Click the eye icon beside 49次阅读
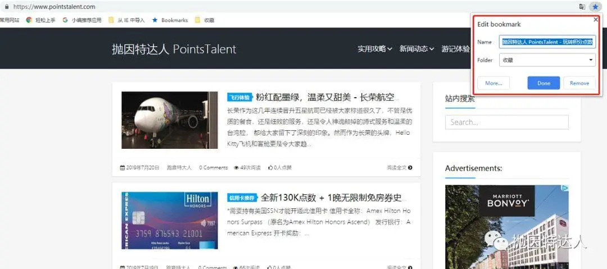The height and width of the screenshot is (269, 607). pos(236,167)
